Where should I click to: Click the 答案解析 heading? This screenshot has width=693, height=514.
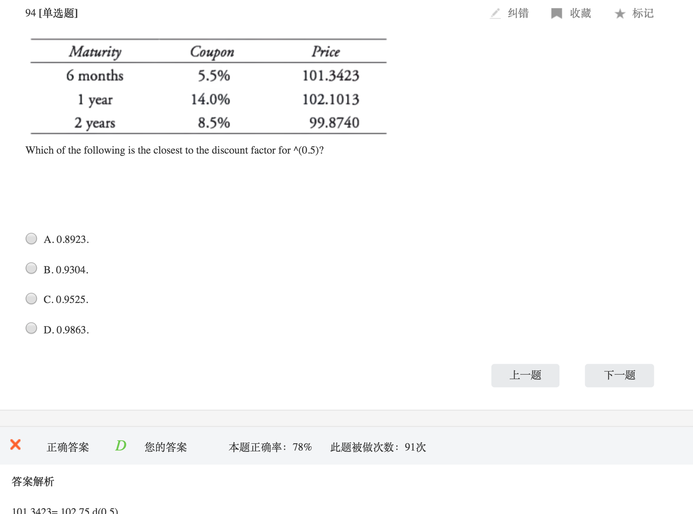pos(33,481)
